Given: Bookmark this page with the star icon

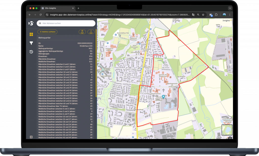Looking at the screenshot, I should 203,15.
